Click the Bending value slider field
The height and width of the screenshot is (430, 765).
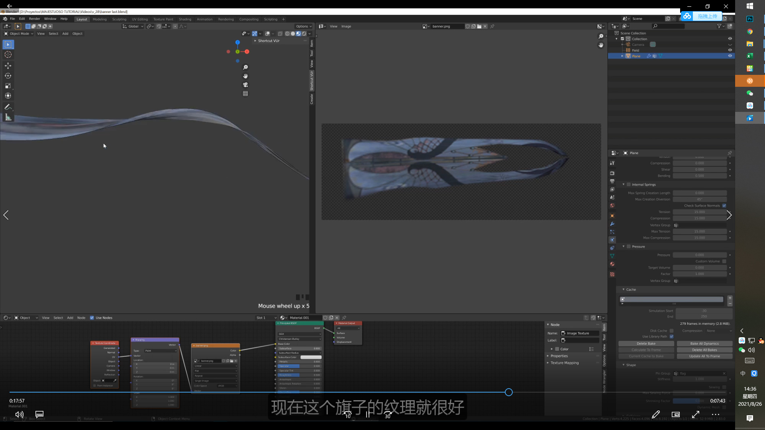coord(700,176)
